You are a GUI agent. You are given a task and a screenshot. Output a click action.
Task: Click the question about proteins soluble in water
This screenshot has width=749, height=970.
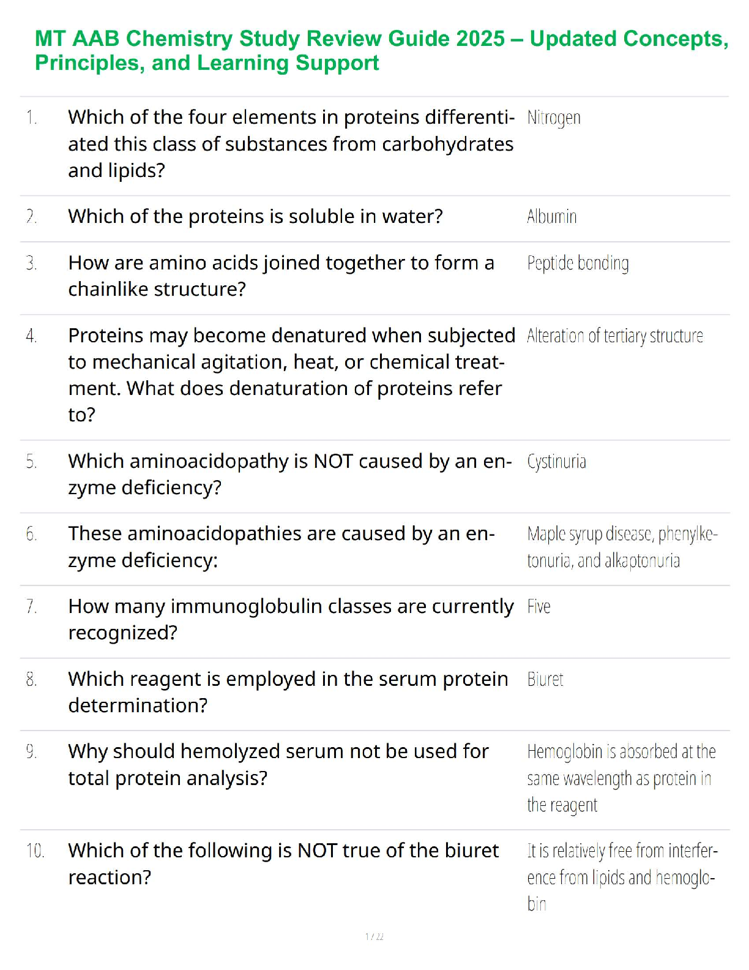[x=255, y=216]
